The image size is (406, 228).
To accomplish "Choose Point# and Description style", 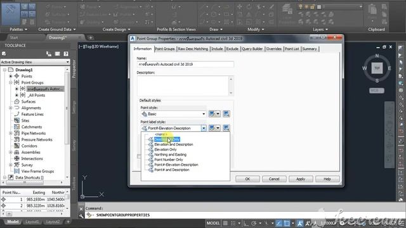I will [x=172, y=170].
